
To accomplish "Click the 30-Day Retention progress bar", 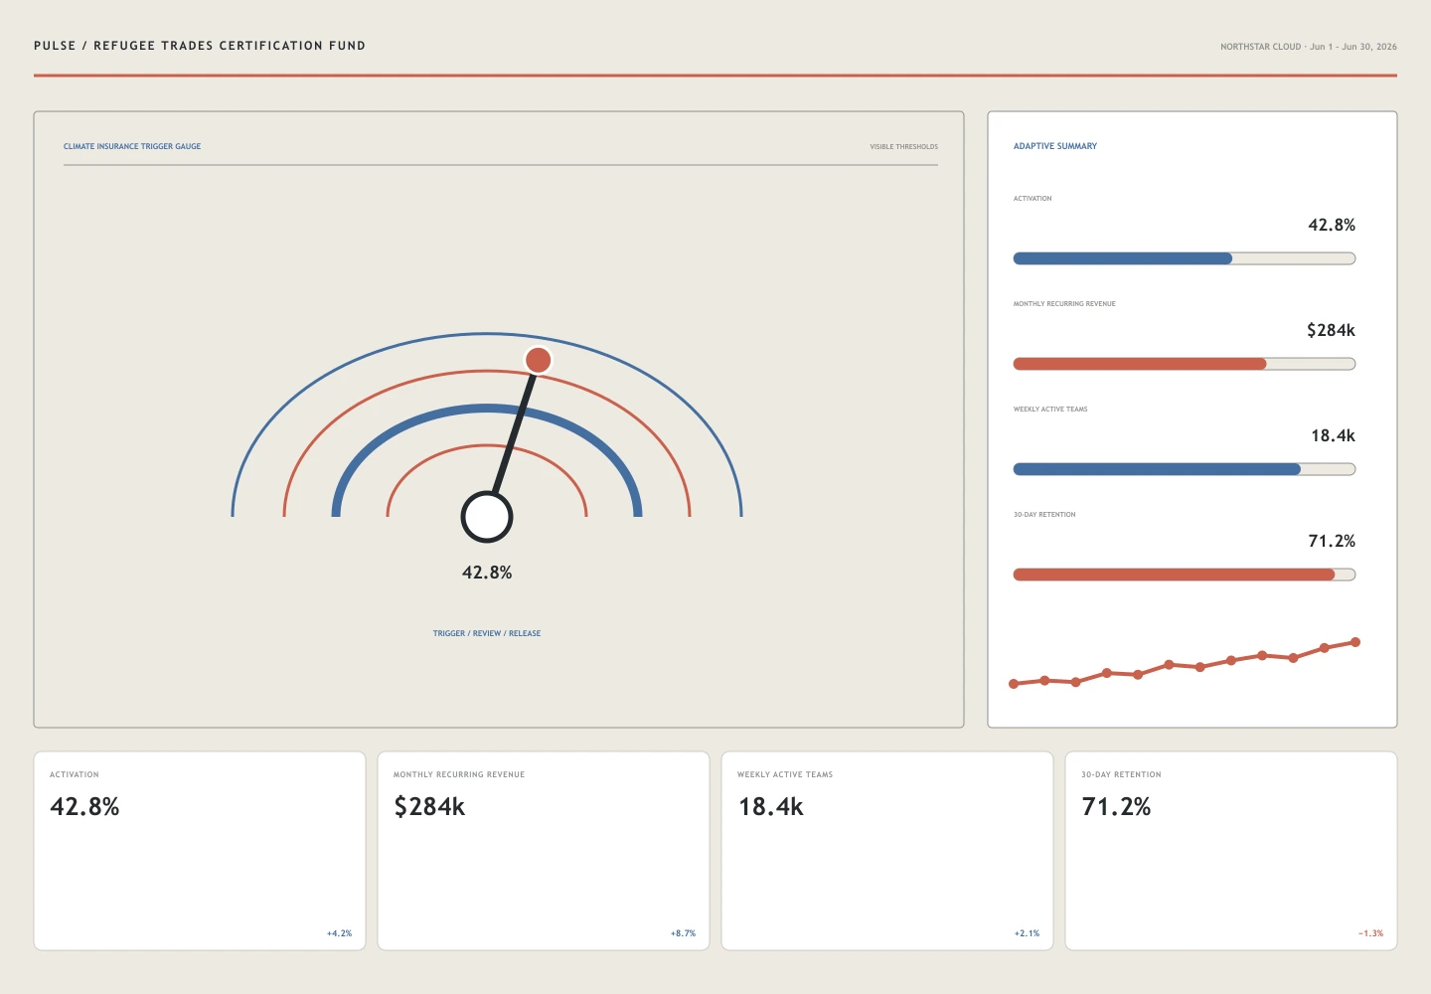I will pos(1185,575).
